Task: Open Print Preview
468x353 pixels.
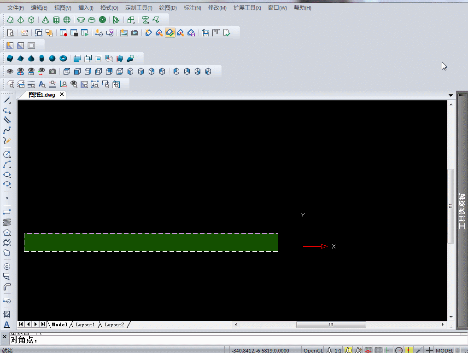Action: [11, 33]
